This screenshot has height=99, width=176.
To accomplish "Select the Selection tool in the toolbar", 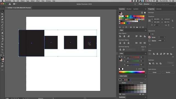I will click(x=2, y=11).
